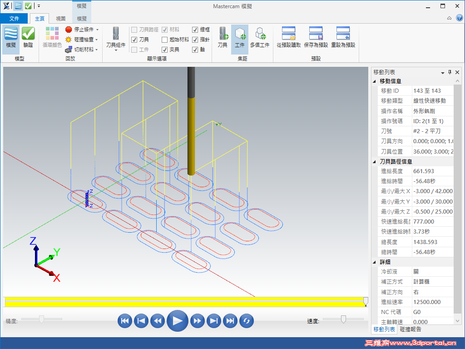Go to previous operation
This screenshot has height=349, width=465.
point(141,321)
